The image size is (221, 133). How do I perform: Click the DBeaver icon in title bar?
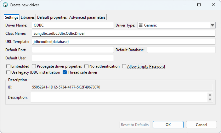point(5,5)
